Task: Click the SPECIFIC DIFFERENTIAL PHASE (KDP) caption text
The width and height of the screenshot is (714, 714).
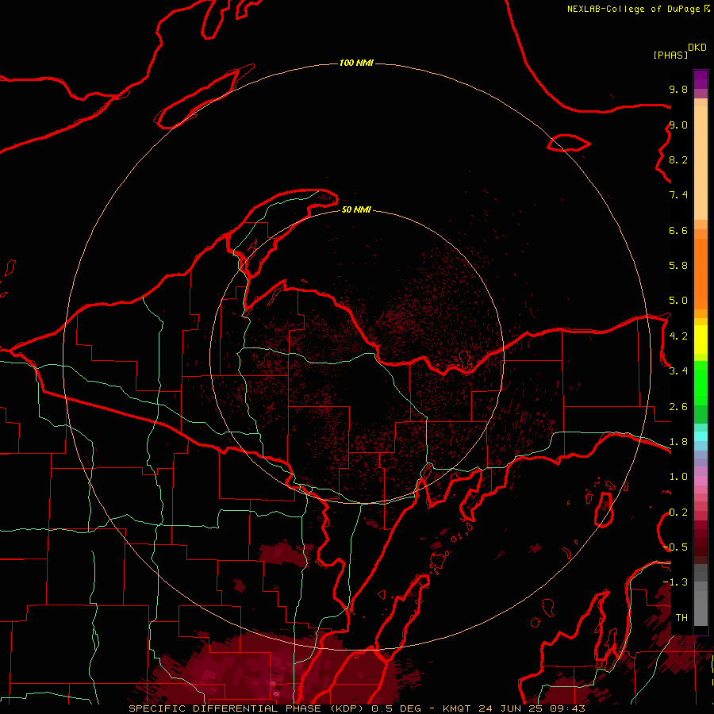Action: tap(248, 708)
